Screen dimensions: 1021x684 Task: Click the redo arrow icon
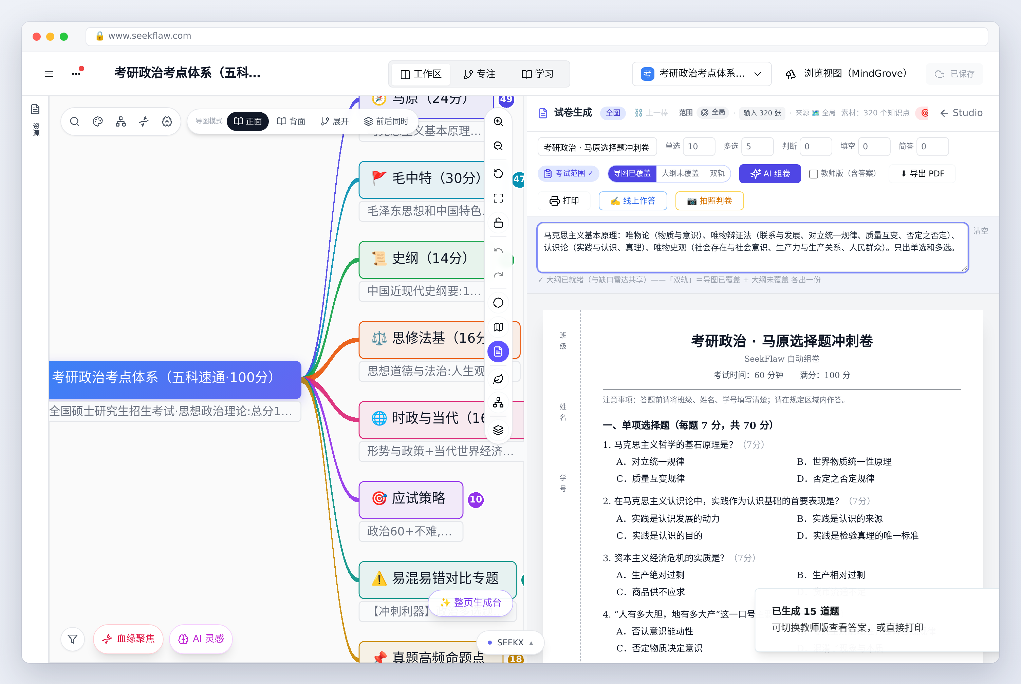pyautogui.click(x=498, y=275)
